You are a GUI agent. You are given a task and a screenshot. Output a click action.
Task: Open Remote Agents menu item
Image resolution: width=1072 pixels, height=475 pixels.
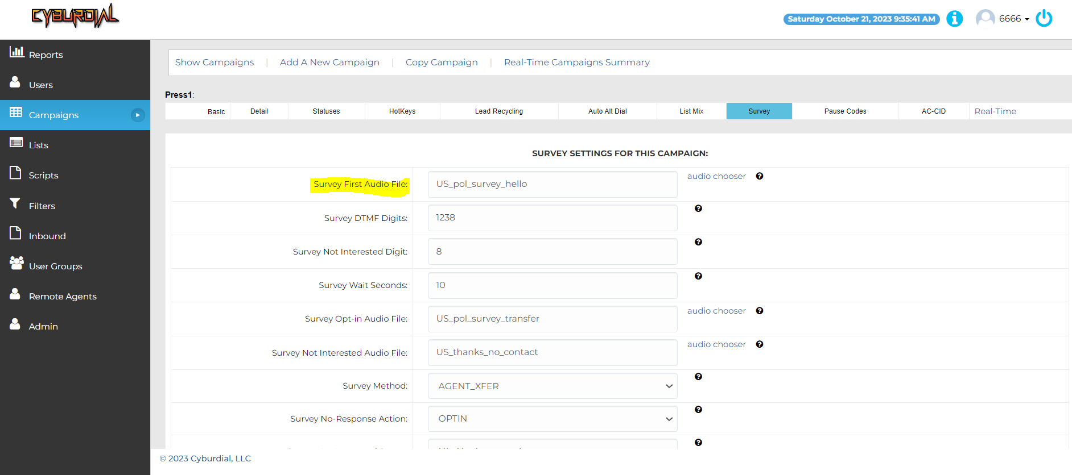(x=75, y=296)
